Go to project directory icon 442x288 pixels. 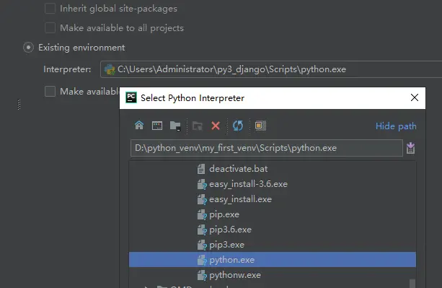point(175,126)
